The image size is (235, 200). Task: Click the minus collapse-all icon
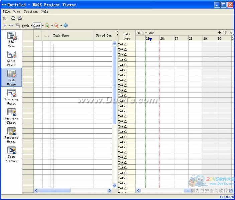11,25
